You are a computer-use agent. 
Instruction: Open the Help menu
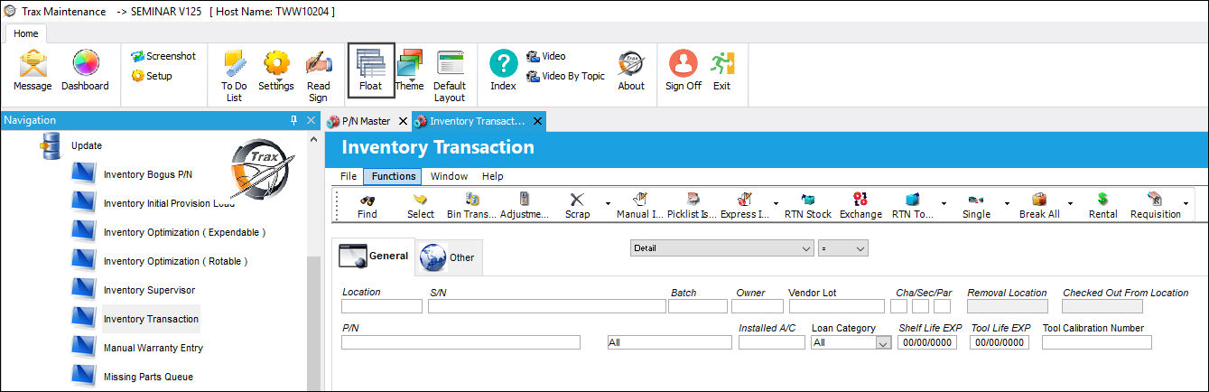492,176
